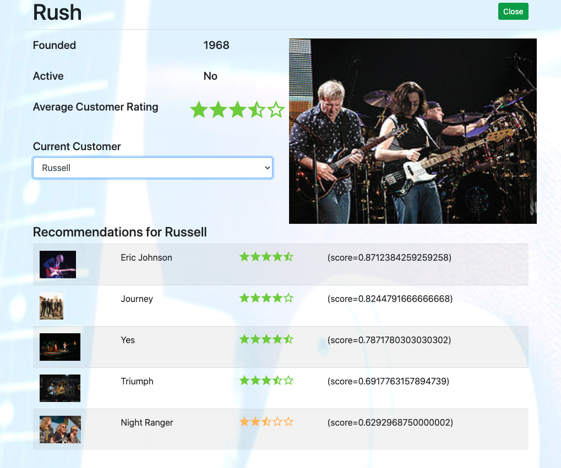The width and height of the screenshot is (561, 468).
Task: Click the Close button
Action: tap(513, 11)
